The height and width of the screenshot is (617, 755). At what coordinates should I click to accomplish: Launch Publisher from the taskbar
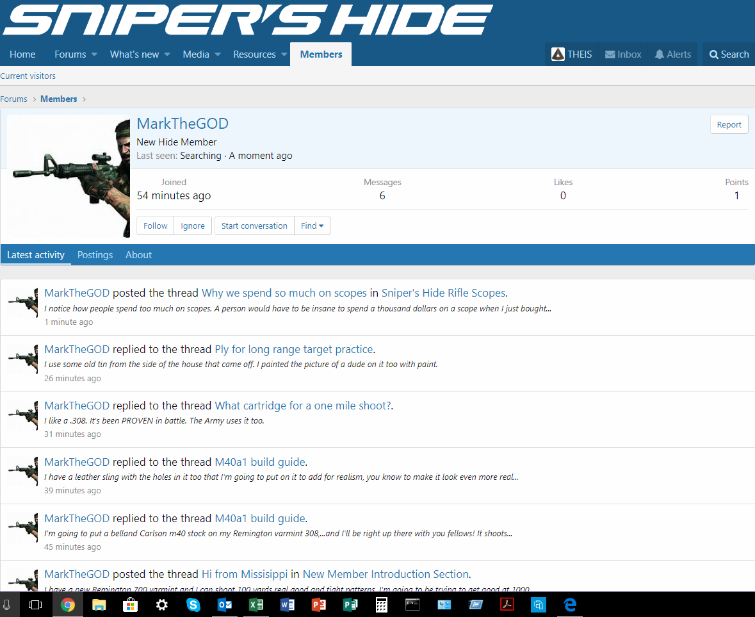pos(350,604)
